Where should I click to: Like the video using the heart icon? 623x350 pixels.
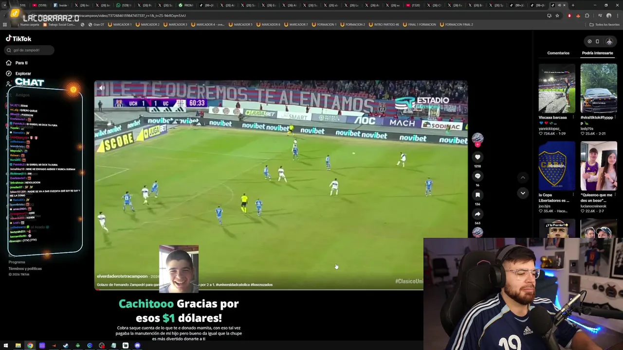click(477, 157)
